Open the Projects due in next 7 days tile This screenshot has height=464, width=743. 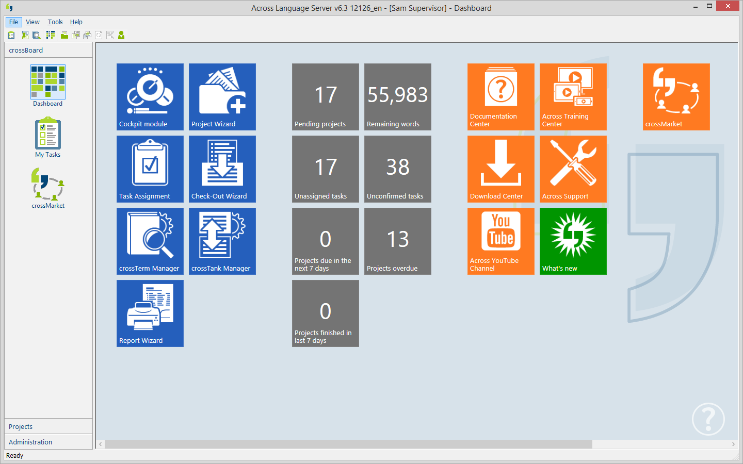tap(326, 241)
